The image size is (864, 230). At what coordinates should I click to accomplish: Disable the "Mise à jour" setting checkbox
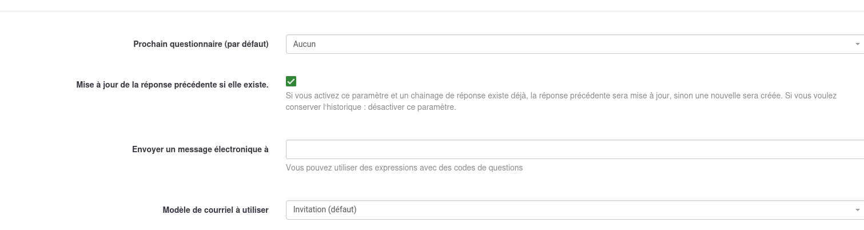click(291, 81)
